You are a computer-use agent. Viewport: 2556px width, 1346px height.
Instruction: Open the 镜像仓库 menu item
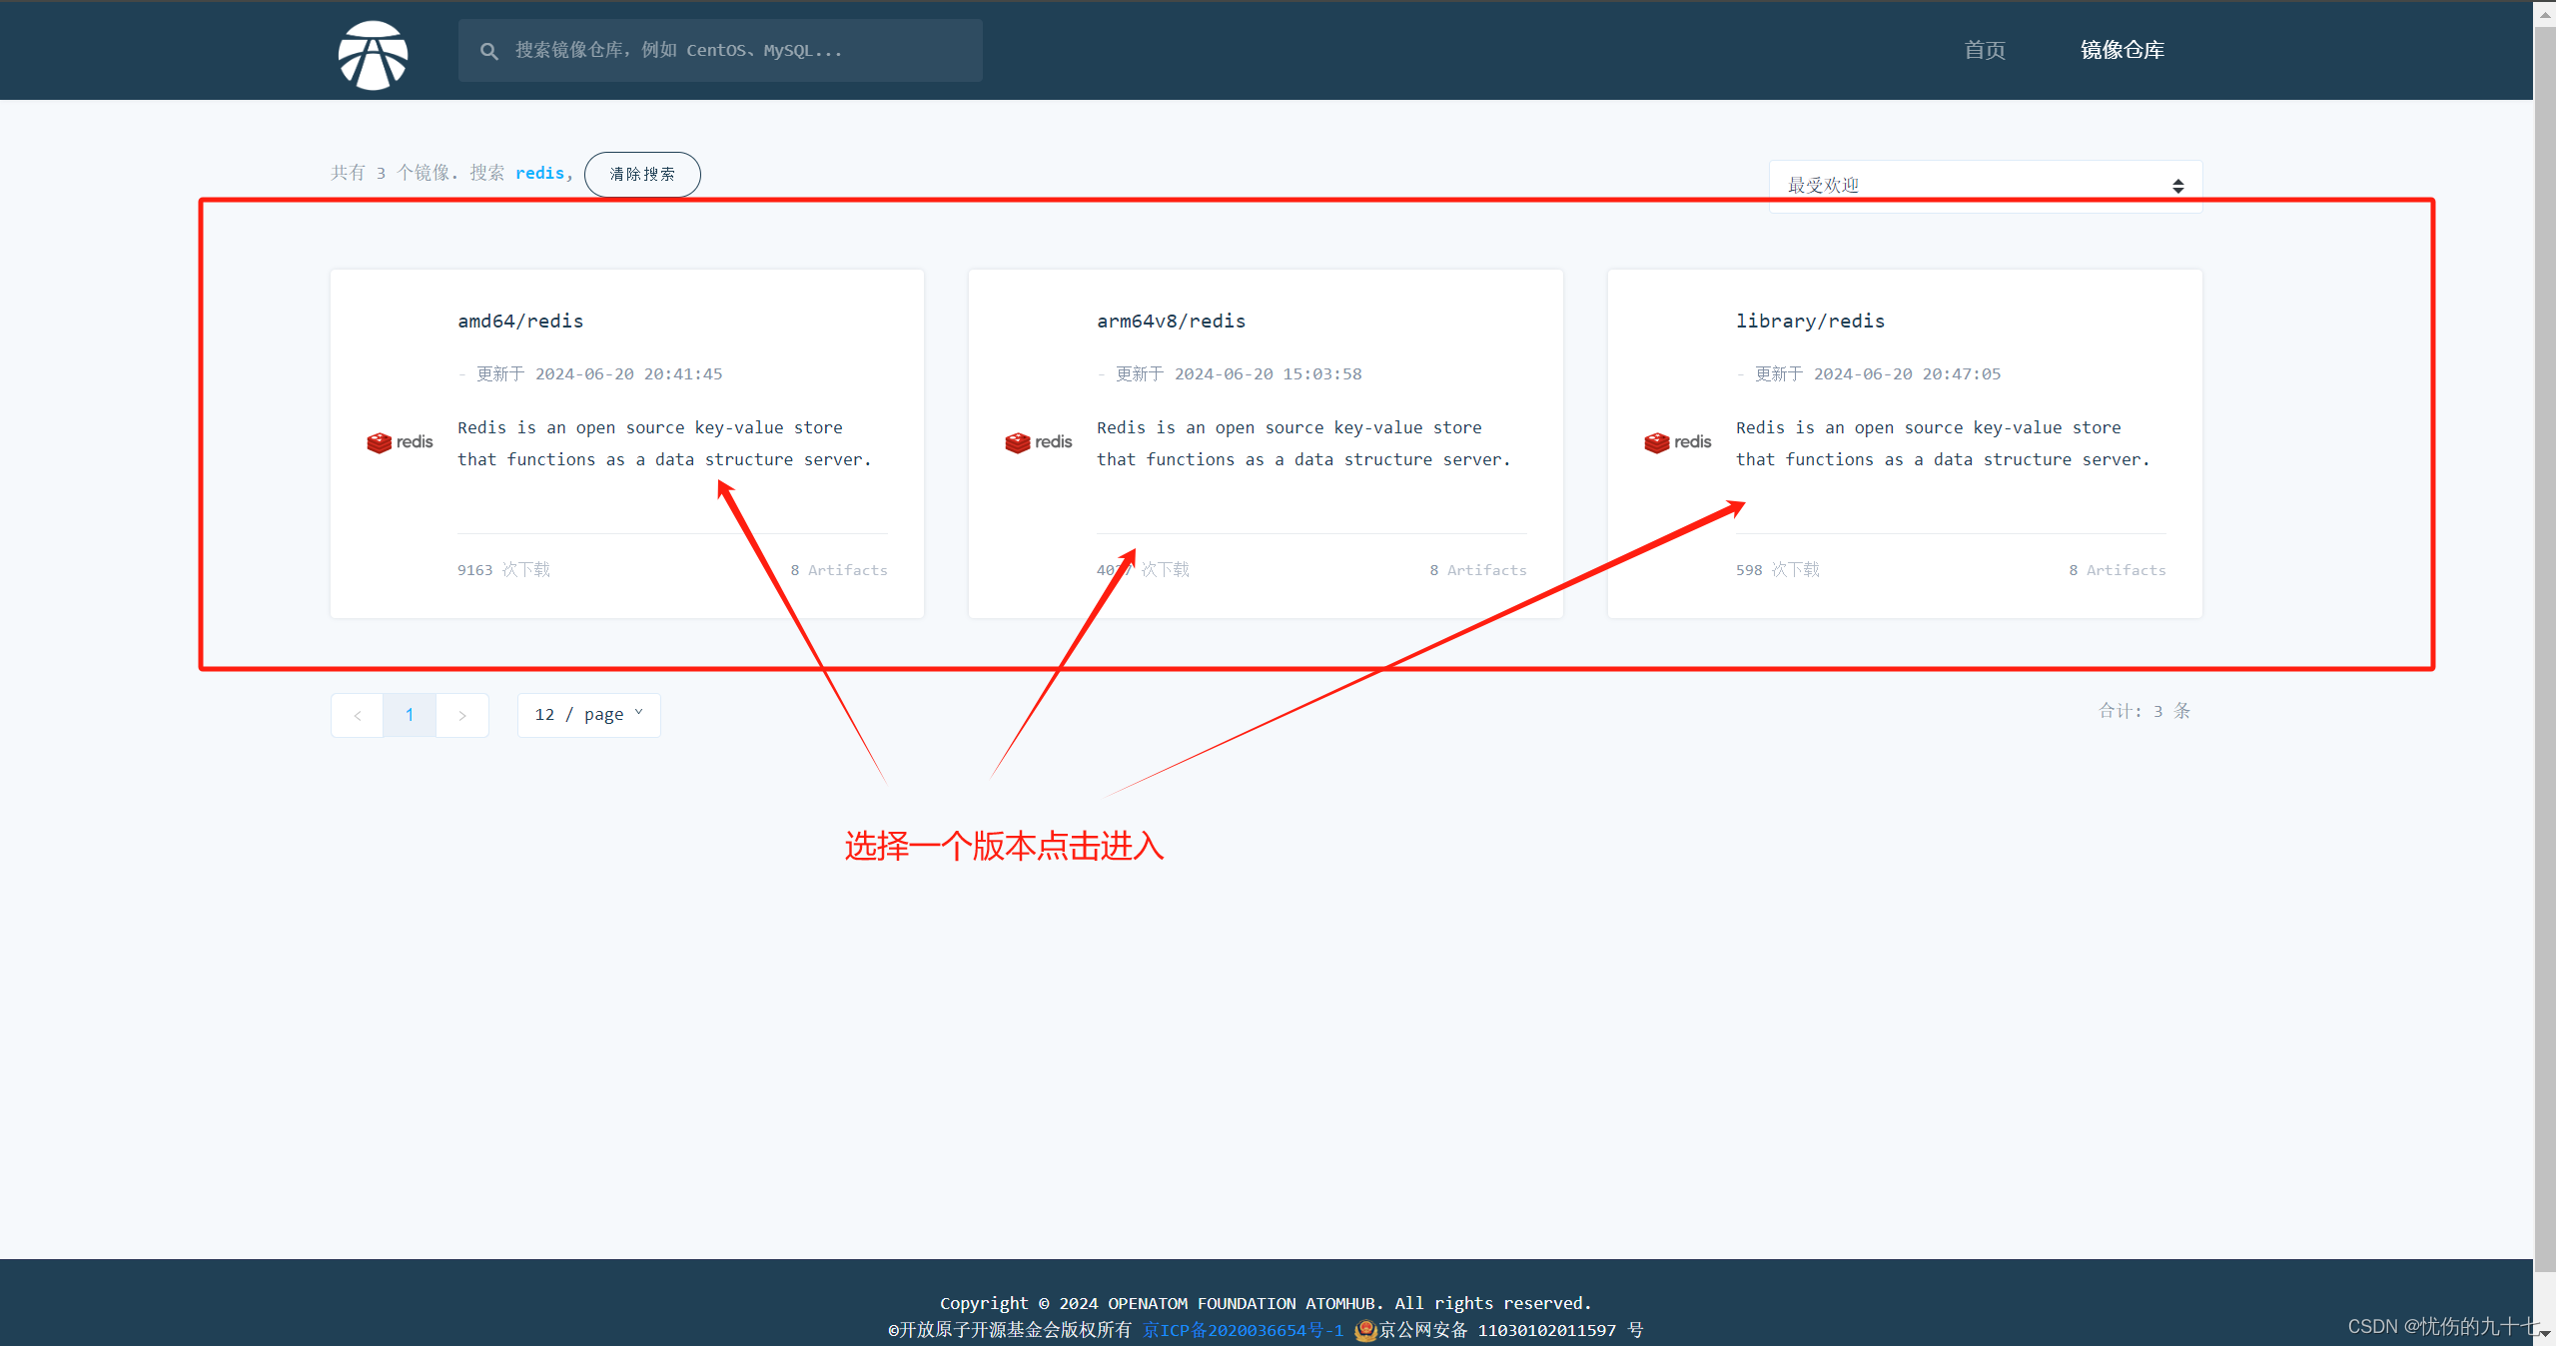click(2122, 49)
